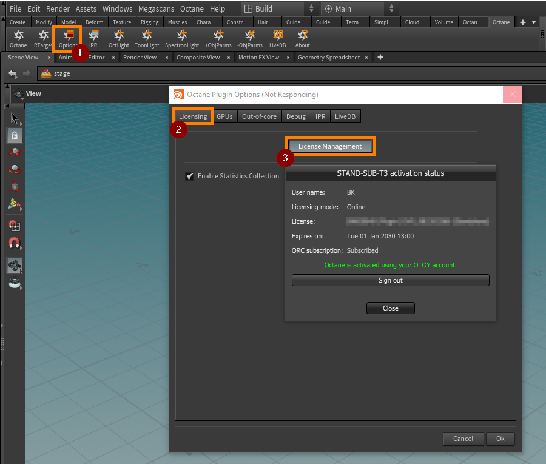Select the Motion FX View pane tab
The image size is (546, 464).
[x=258, y=58]
